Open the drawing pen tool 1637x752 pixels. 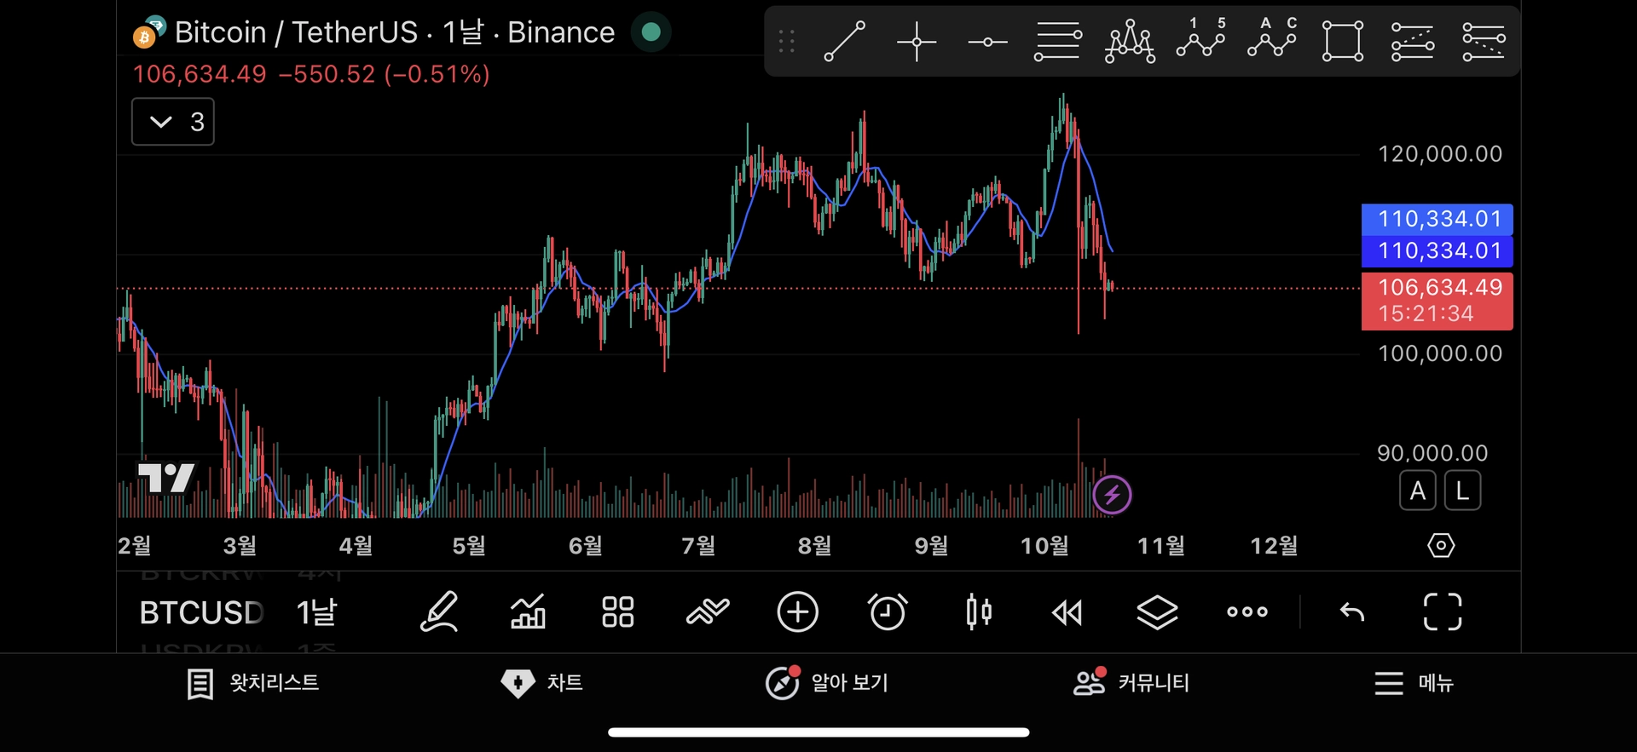(440, 611)
